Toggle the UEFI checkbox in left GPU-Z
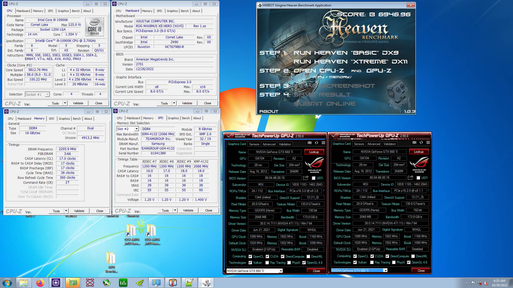 [314, 178]
